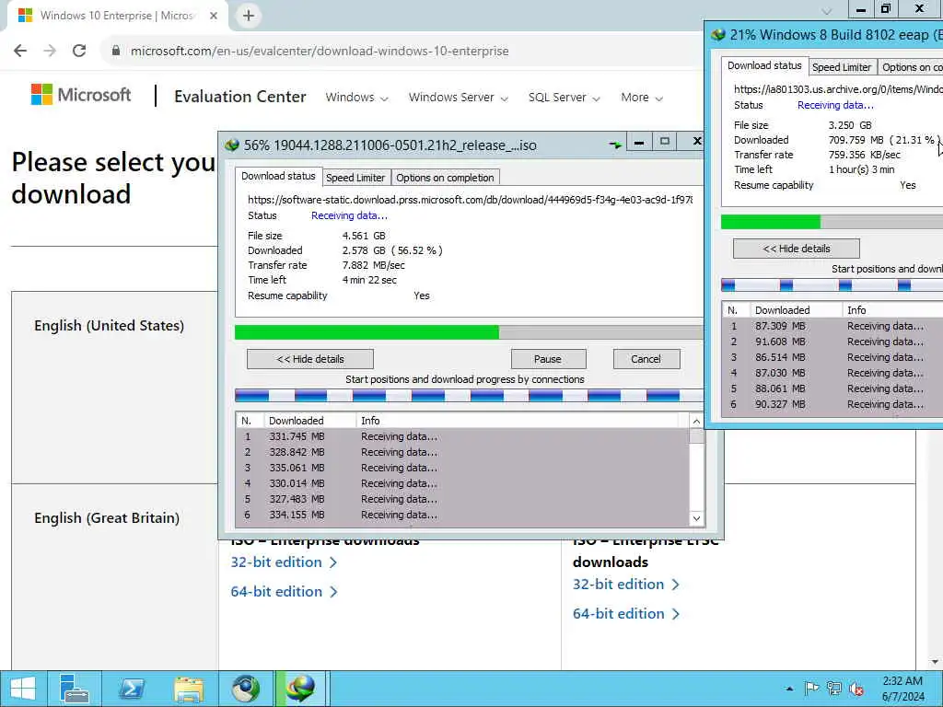943x707 pixels.
Task: Click the browser address bar URL
Action: (x=320, y=52)
